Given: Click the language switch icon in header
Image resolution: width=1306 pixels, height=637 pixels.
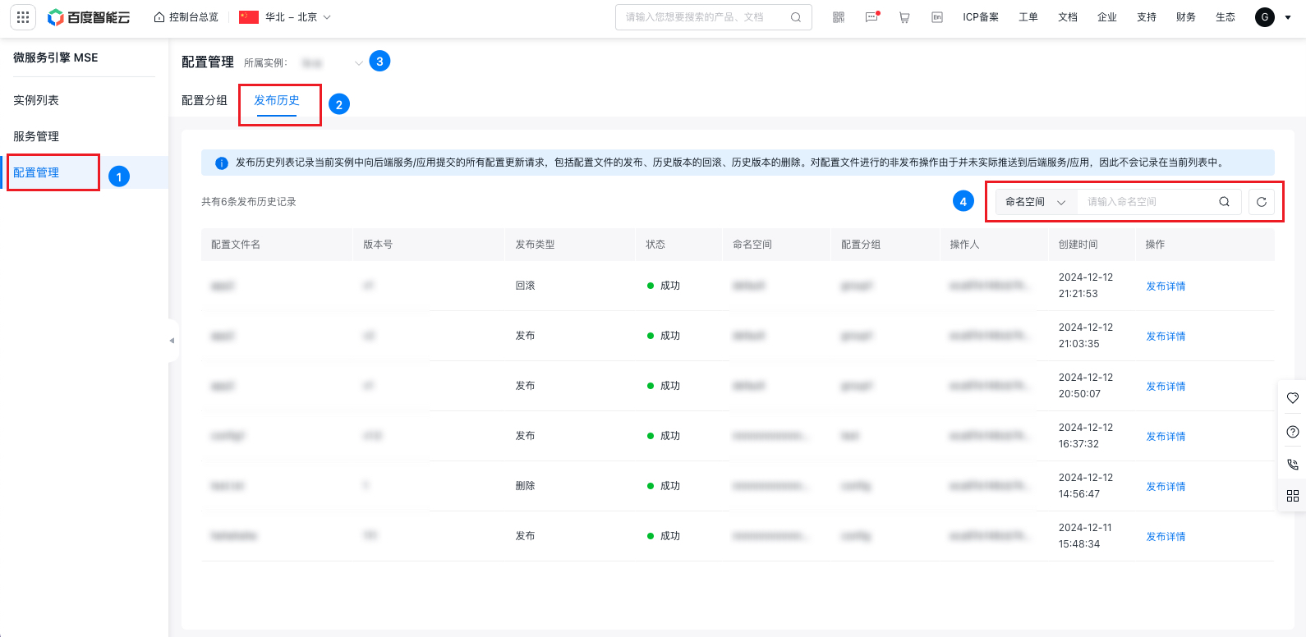Looking at the screenshot, I should click(x=937, y=17).
